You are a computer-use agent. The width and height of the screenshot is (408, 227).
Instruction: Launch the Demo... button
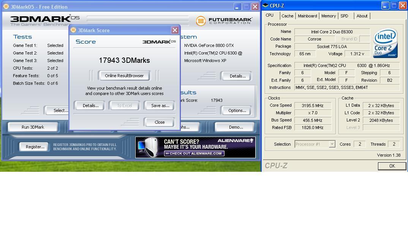click(x=236, y=127)
